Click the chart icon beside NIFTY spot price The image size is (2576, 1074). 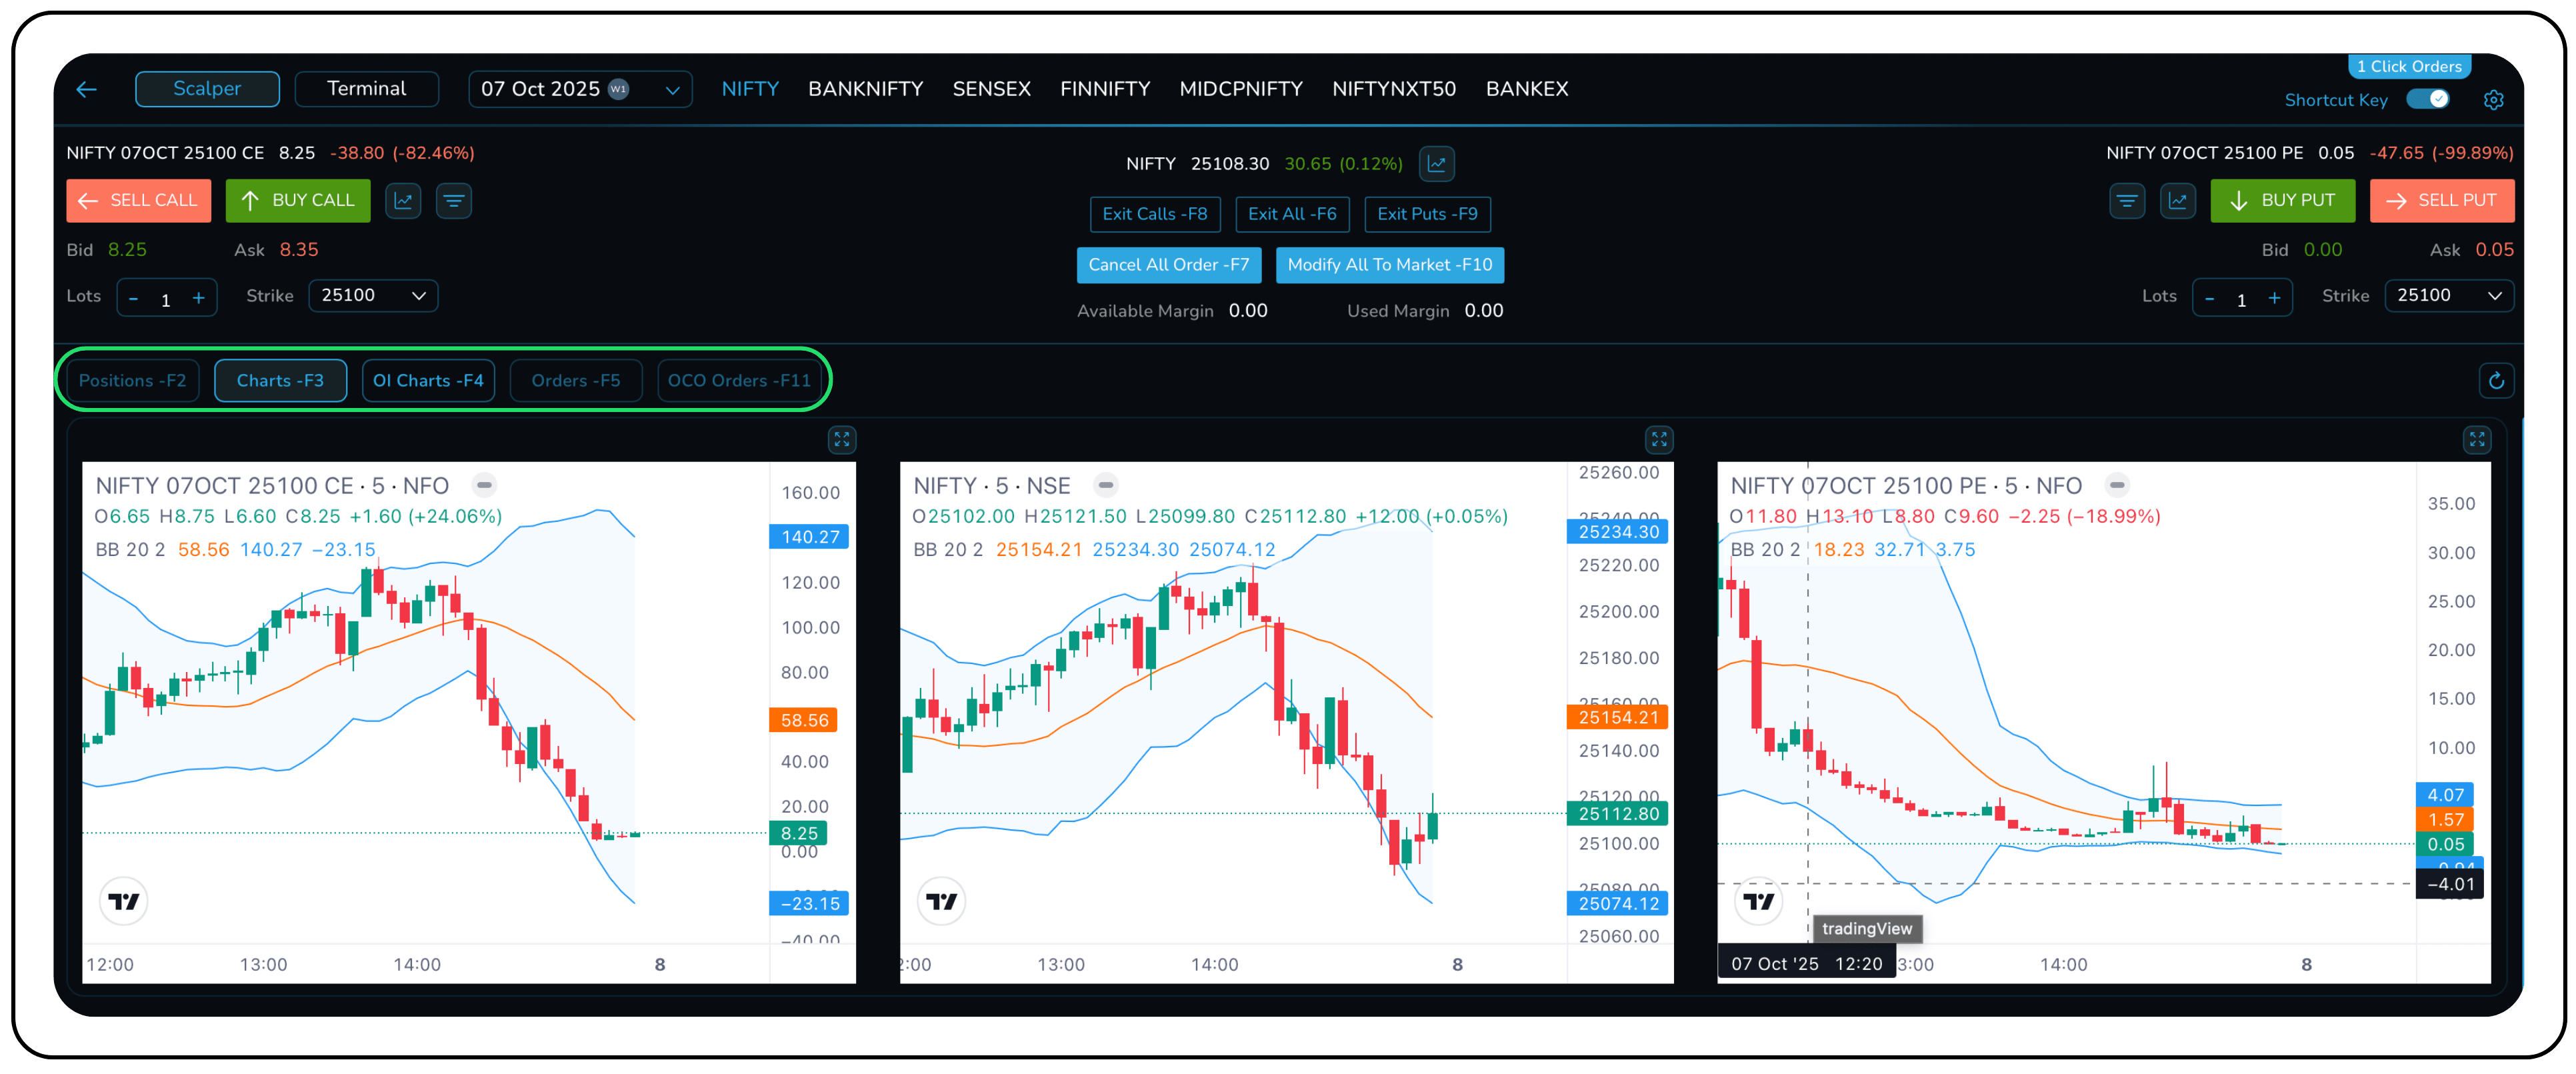pyautogui.click(x=1437, y=163)
